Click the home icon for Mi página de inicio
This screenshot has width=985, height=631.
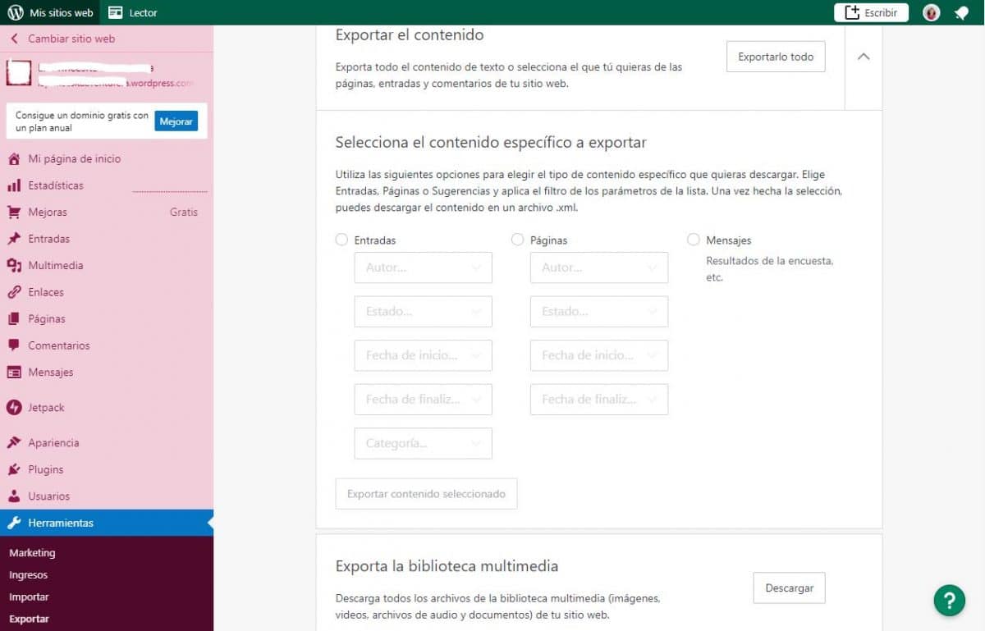(14, 159)
